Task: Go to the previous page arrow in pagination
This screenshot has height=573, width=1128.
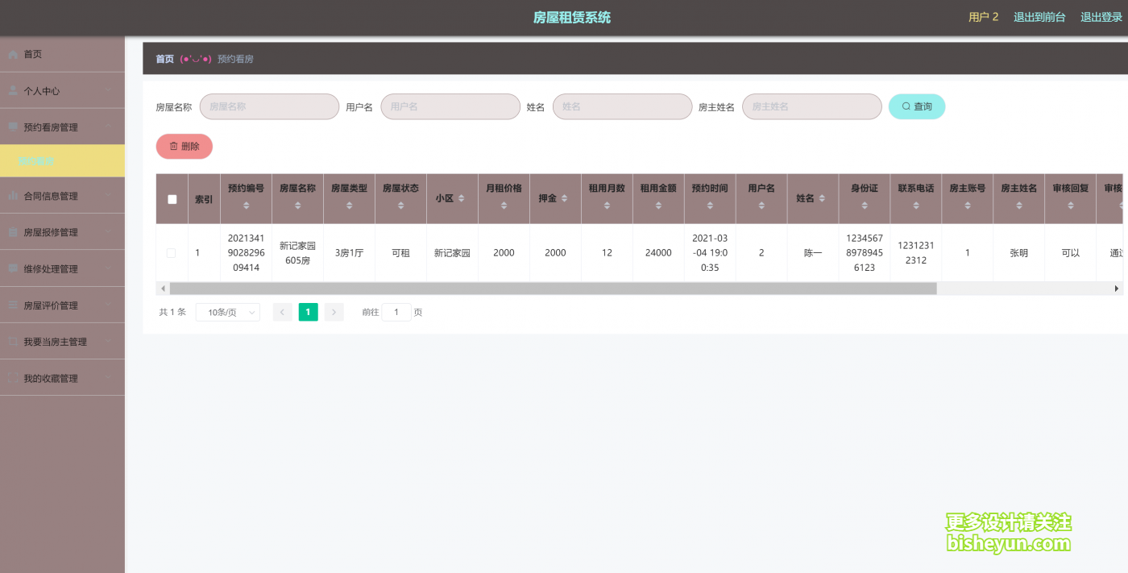Action: pyautogui.click(x=283, y=312)
